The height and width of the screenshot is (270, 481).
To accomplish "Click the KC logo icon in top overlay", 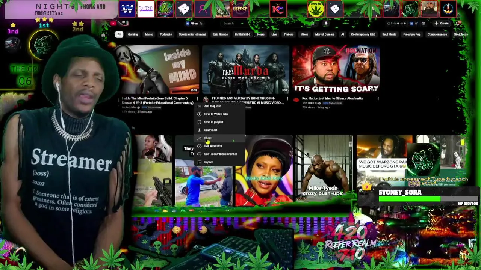I will [278, 9].
